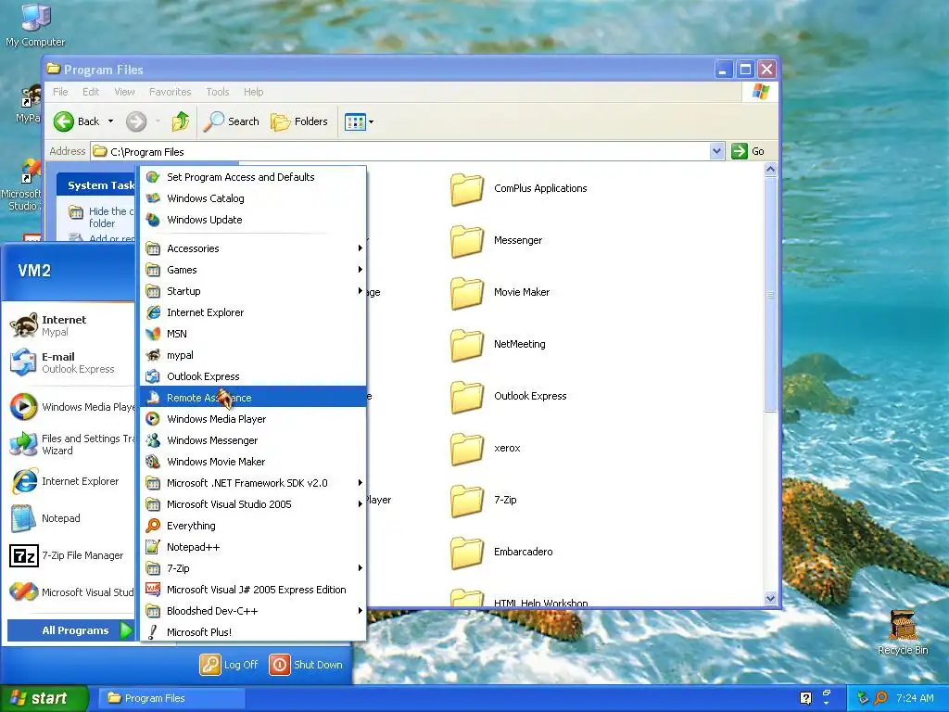Screen dimensions: 949x712
Task: Open Favorites menu
Action: click(171, 92)
